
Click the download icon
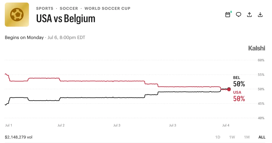(260, 15)
